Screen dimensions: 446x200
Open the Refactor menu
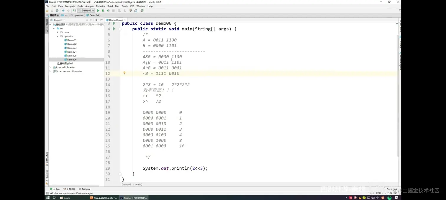point(100,6)
